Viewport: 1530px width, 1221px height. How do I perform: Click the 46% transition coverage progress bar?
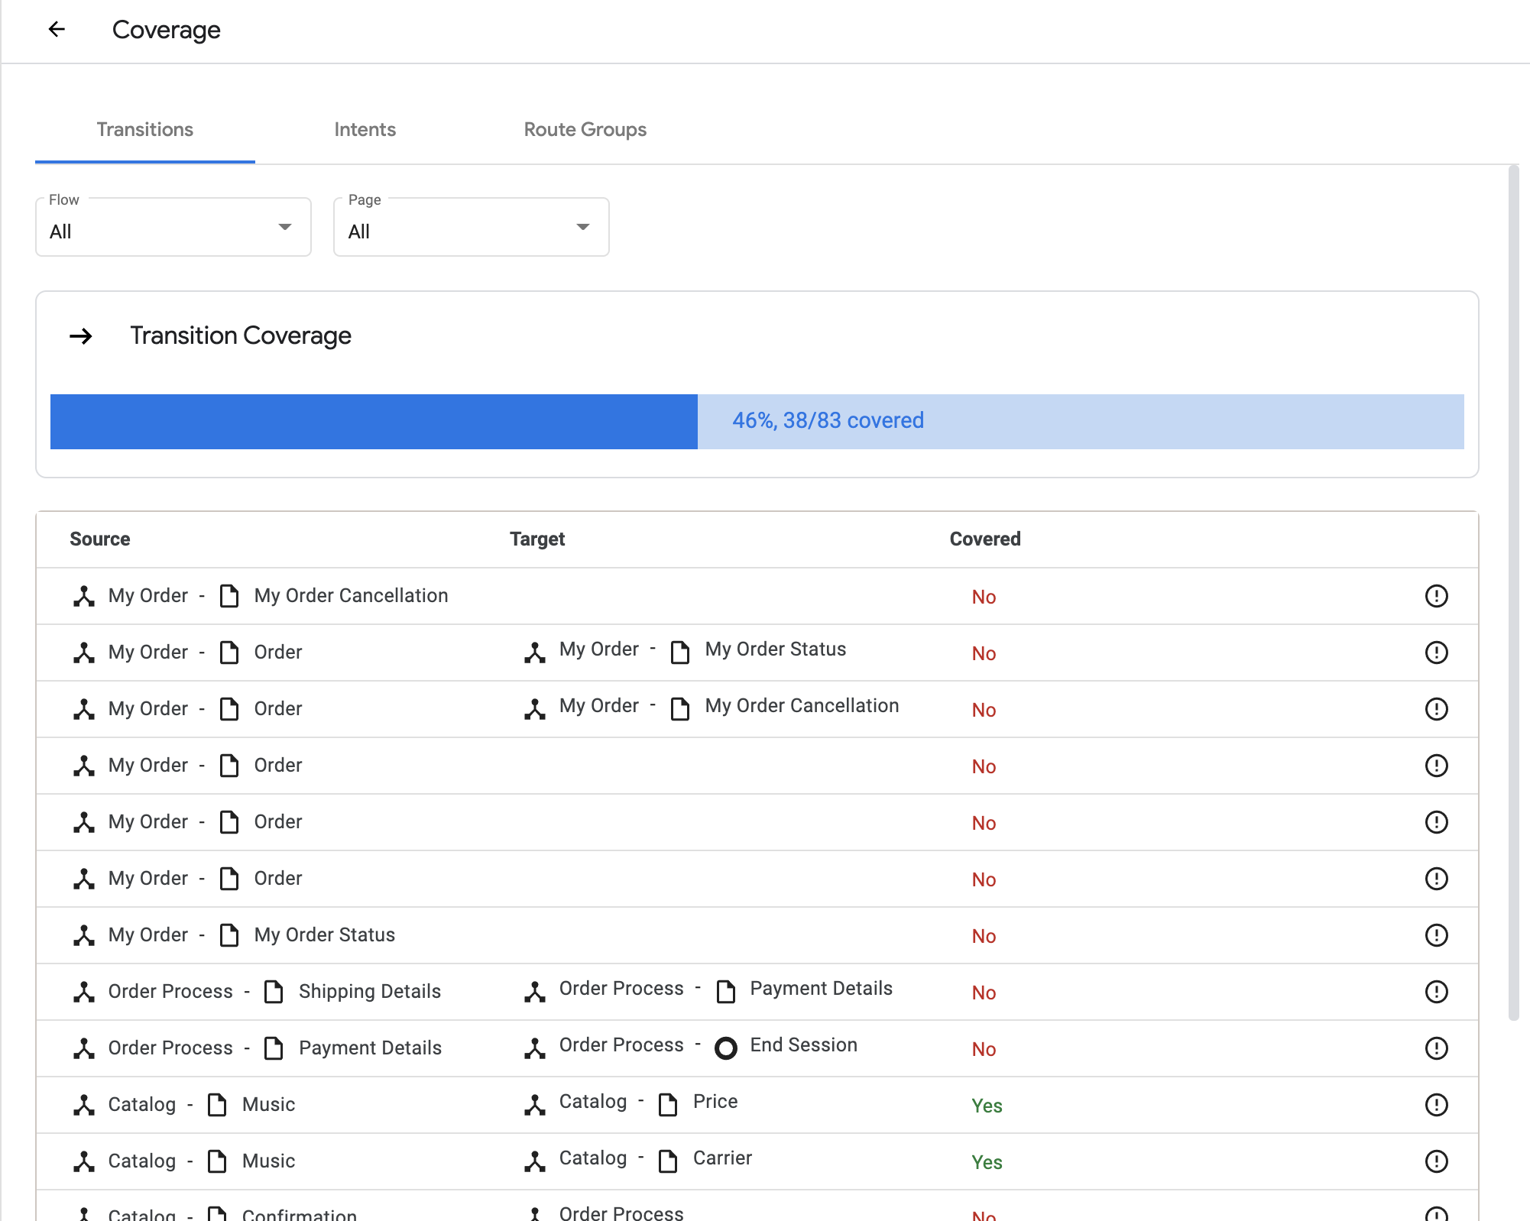click(757, 421)
